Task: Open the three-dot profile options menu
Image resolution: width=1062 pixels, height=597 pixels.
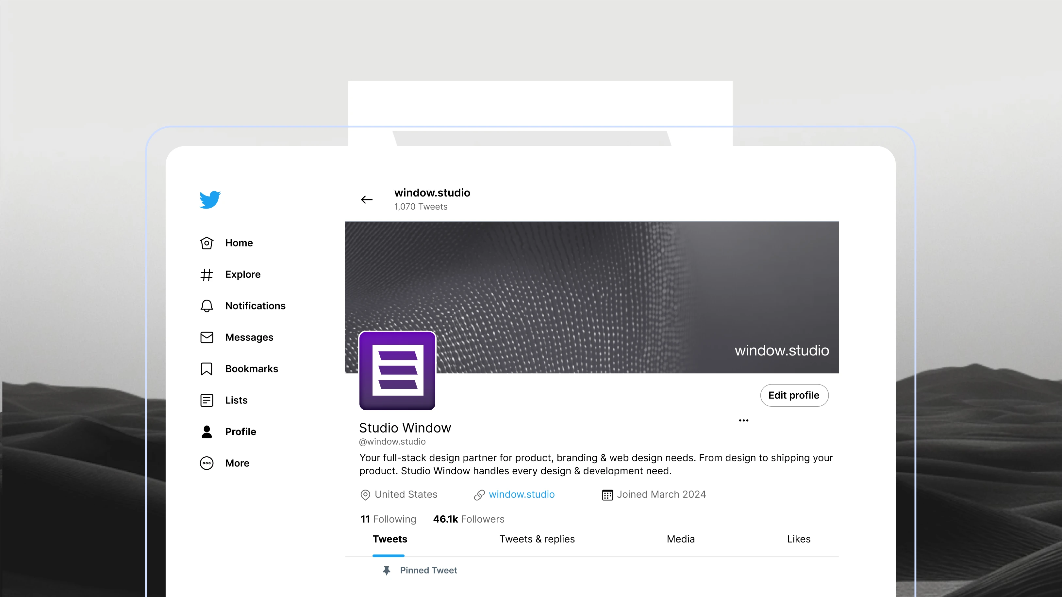Action: tap(743, 420)
